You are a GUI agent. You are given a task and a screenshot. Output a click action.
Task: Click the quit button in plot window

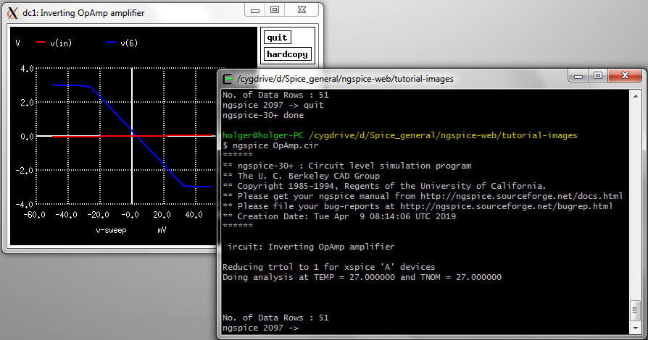[x=277, y=38]
